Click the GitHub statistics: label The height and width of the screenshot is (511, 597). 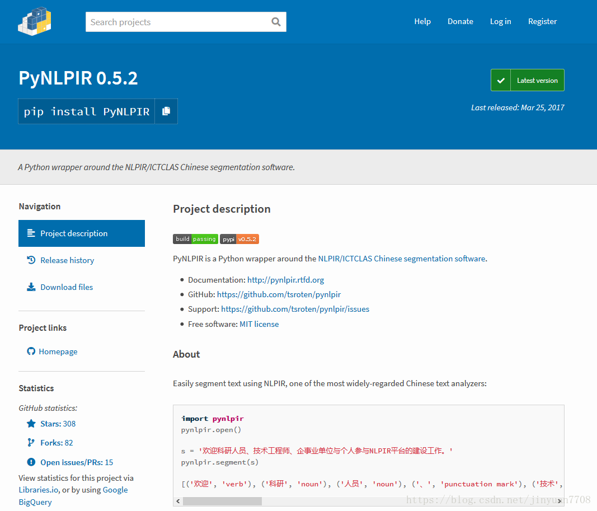click(x=48, y=408)
